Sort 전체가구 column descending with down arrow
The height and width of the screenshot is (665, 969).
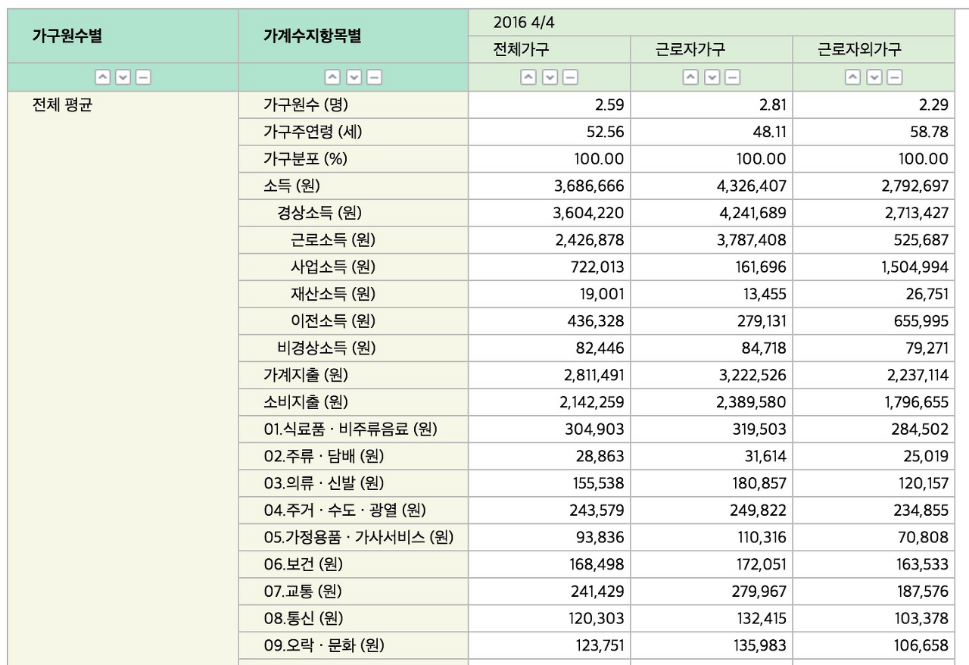click(550, 77)
